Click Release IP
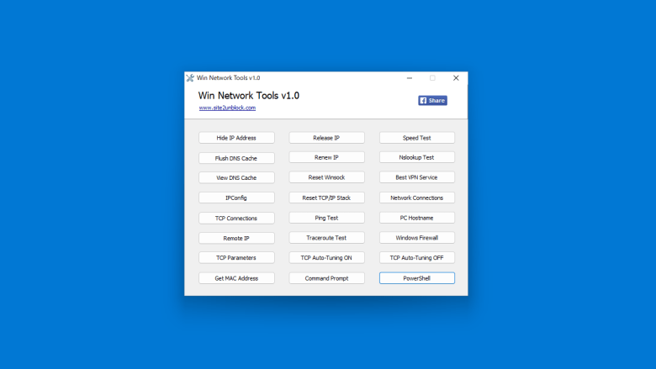 tap(327, 138)
